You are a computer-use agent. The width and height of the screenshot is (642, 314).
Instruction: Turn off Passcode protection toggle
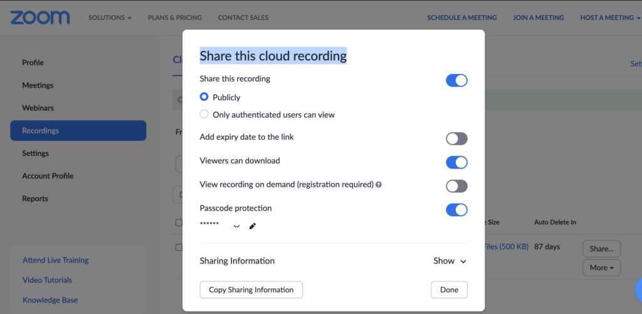(x=456, y=210)
